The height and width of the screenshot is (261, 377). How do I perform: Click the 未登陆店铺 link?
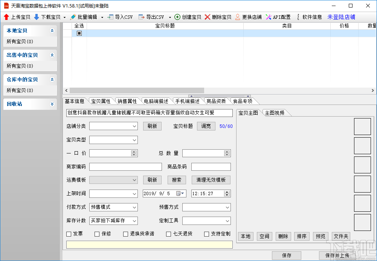[341, 17]
